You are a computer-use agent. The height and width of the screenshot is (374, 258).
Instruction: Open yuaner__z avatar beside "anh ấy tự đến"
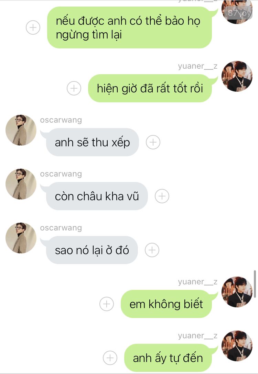tap(237, 346)
